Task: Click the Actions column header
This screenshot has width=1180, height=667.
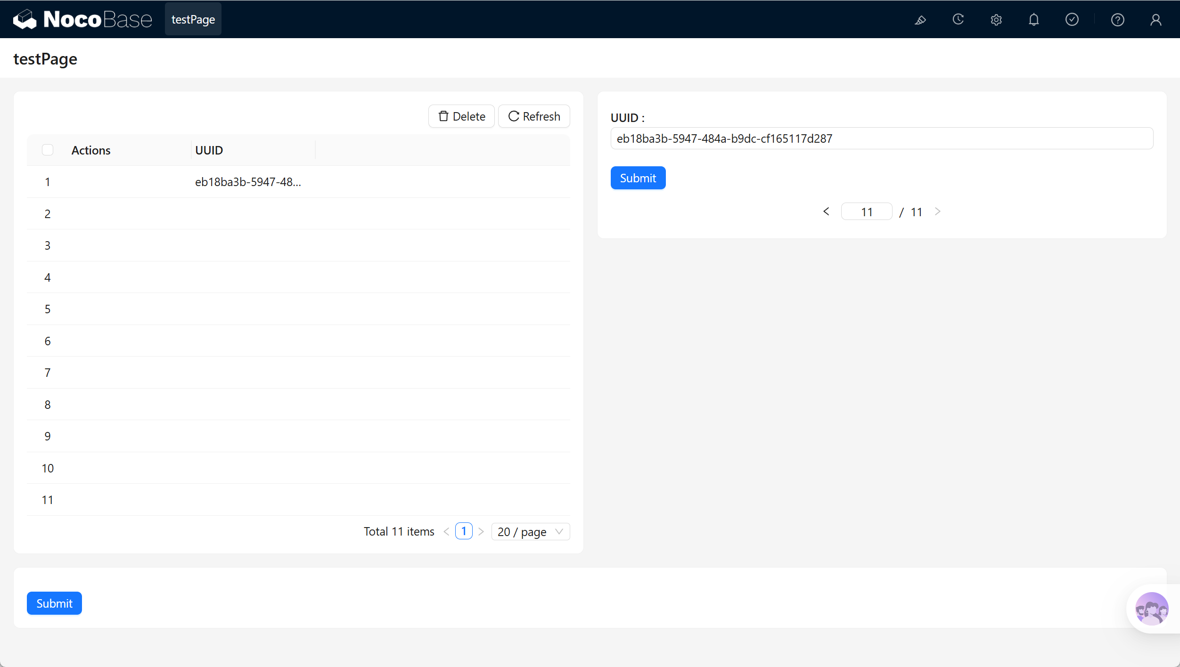Action: (91, 150)
